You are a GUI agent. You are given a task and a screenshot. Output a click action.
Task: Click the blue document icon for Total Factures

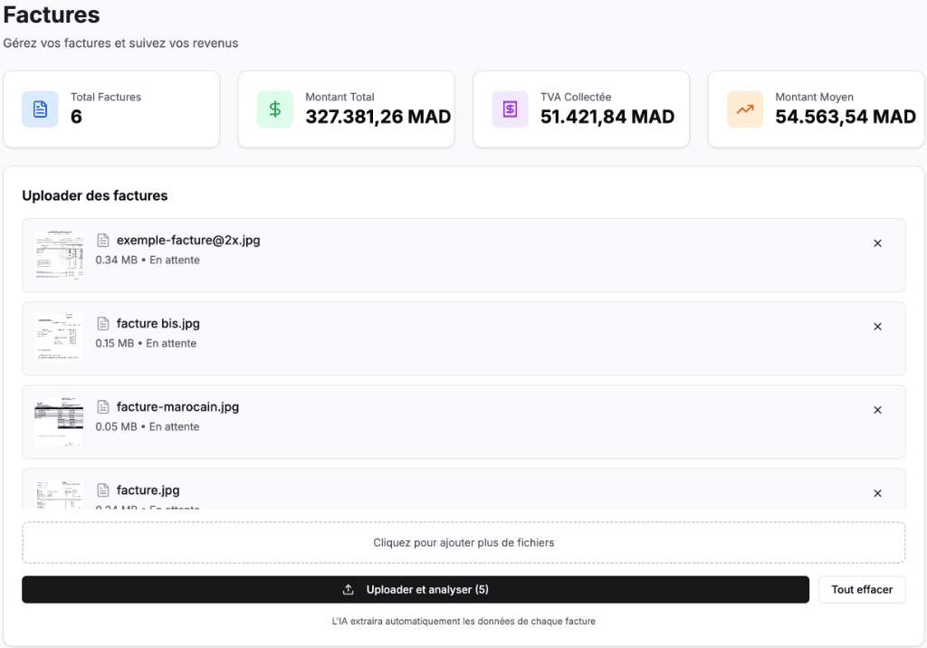point(40,110)
